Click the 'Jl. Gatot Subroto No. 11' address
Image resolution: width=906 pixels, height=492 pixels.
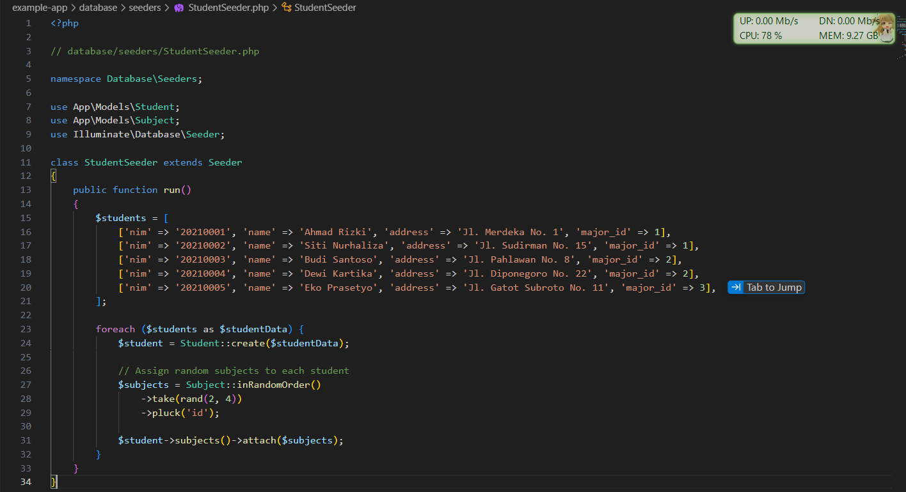pos(536,288)
